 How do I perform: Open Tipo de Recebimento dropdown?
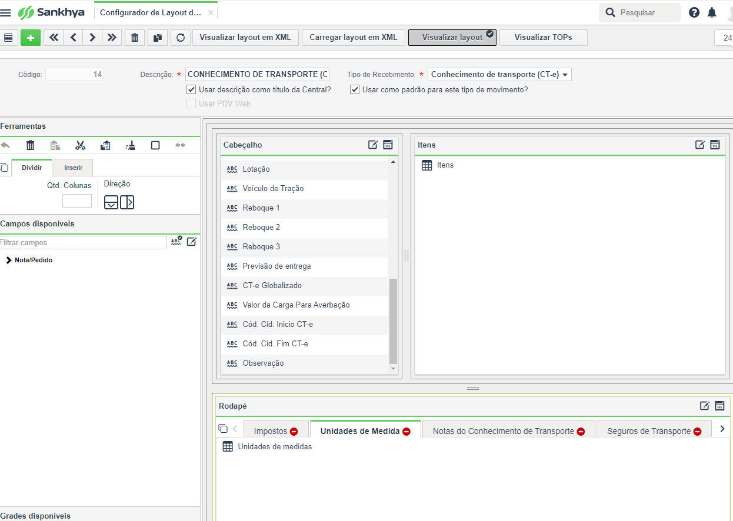pos(499,75)
